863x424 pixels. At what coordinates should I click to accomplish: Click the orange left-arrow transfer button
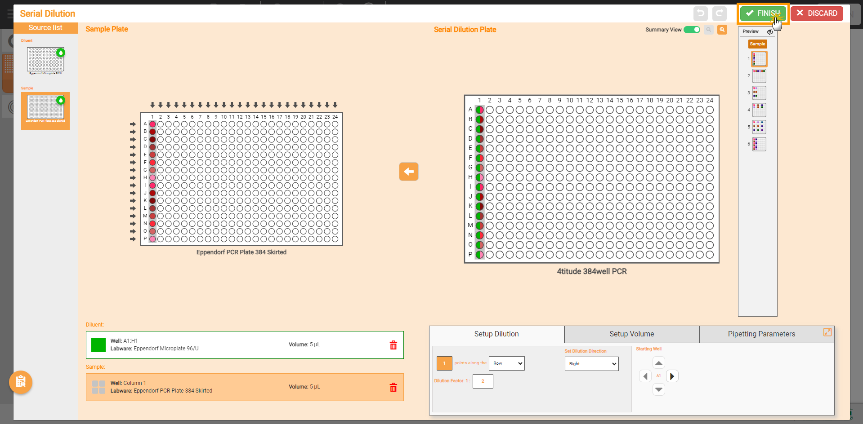coord(408,172)
